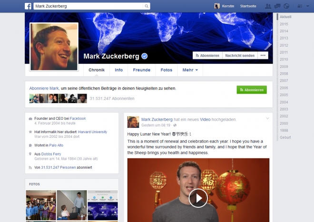This screenshot has width=314, height=222.
Task: Open the notifications globe icon
Action: click(x=286, y=6)
